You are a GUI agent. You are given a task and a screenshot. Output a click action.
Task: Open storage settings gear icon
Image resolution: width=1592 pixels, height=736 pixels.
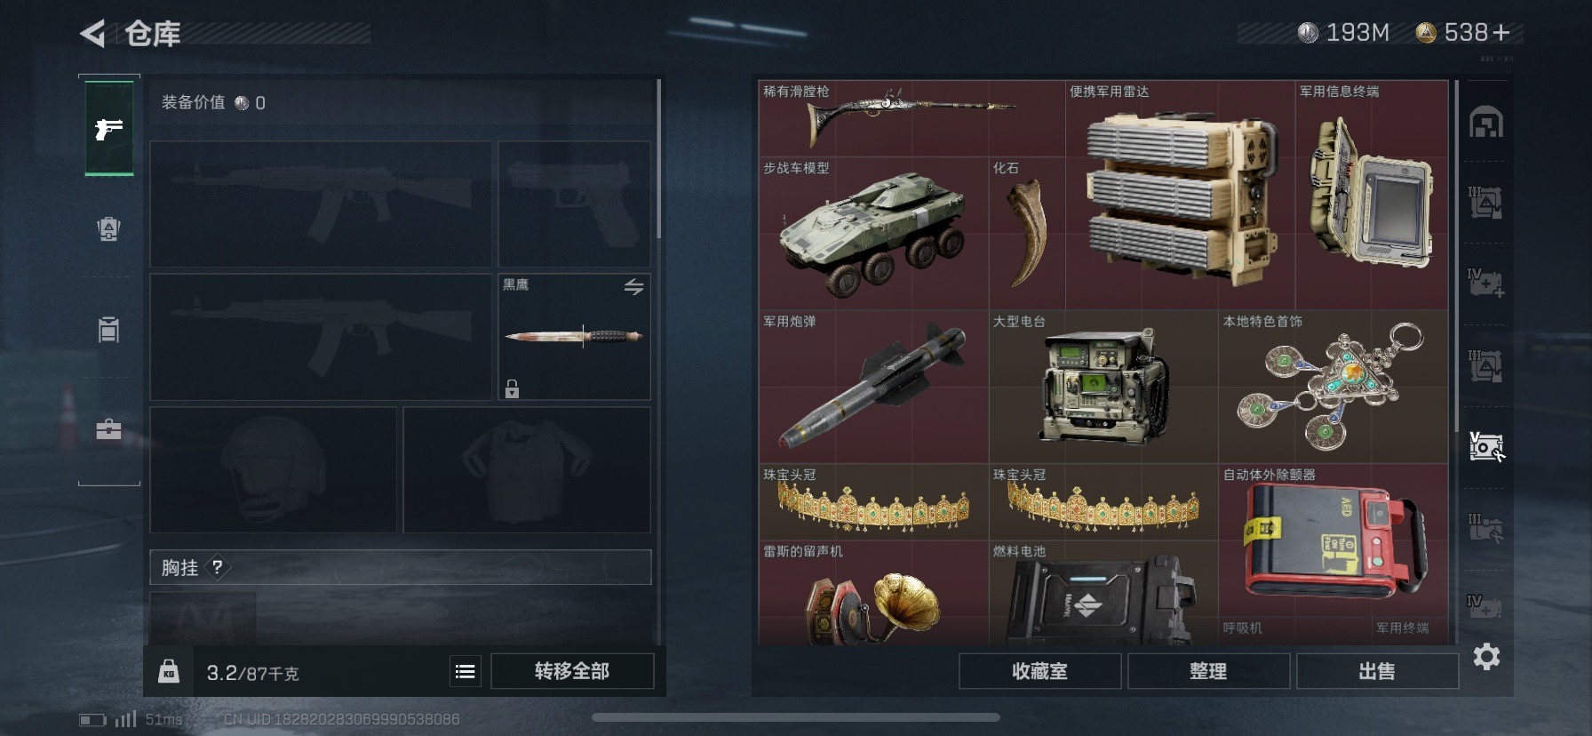click(x=1486, y=657)
